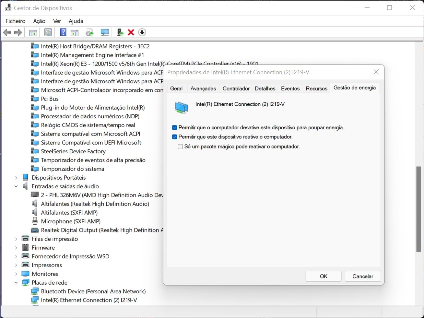
Task: Expand the Fornecedor de Impressão WSD node
Action: (16, 256)
